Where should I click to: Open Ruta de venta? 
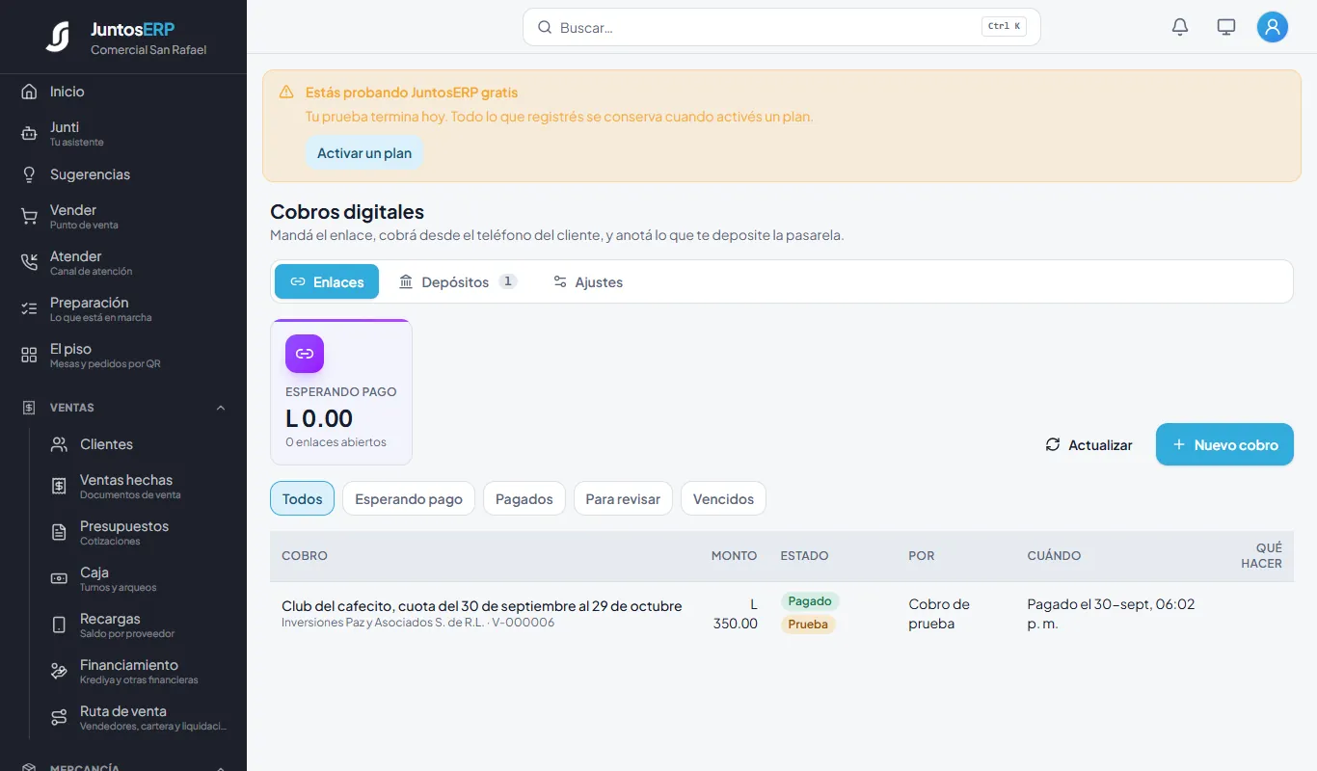click(139, 718)
